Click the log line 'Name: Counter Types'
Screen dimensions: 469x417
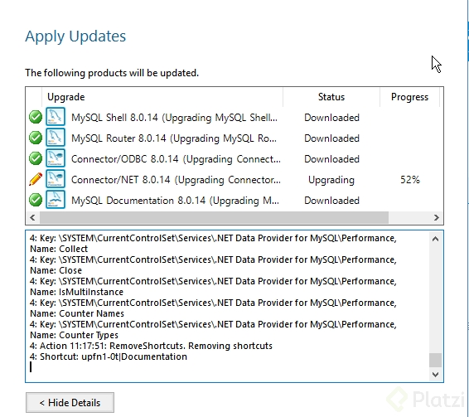pos(74,335)
